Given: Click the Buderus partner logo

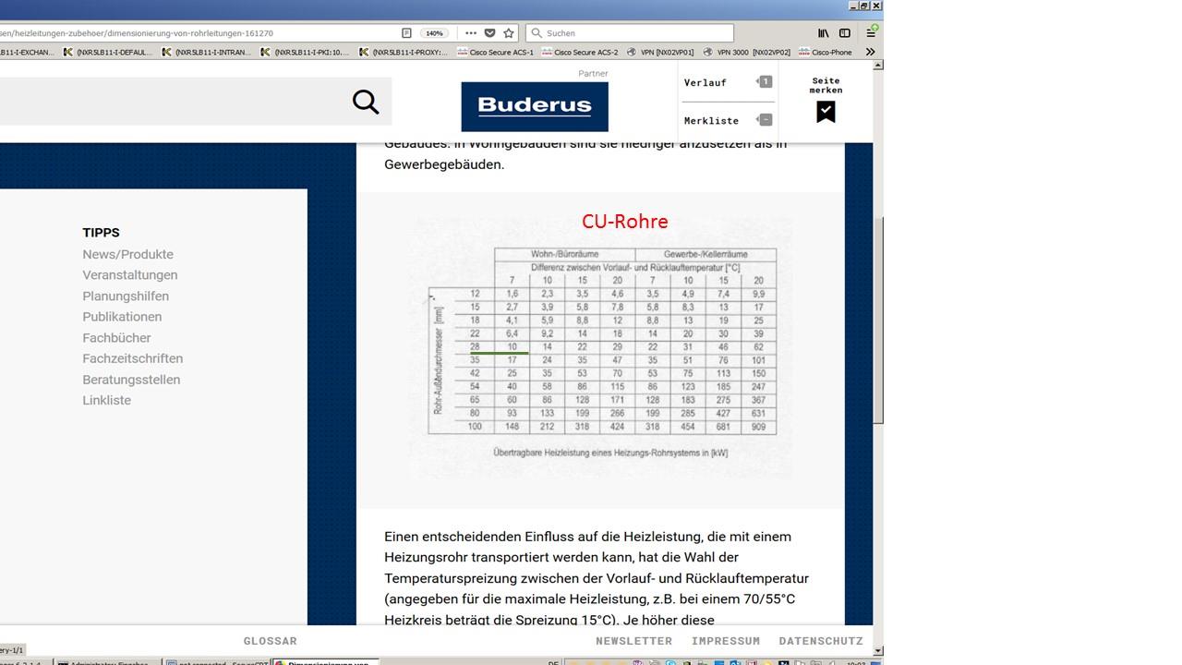Looking at the screenshot, I should 535,106.
